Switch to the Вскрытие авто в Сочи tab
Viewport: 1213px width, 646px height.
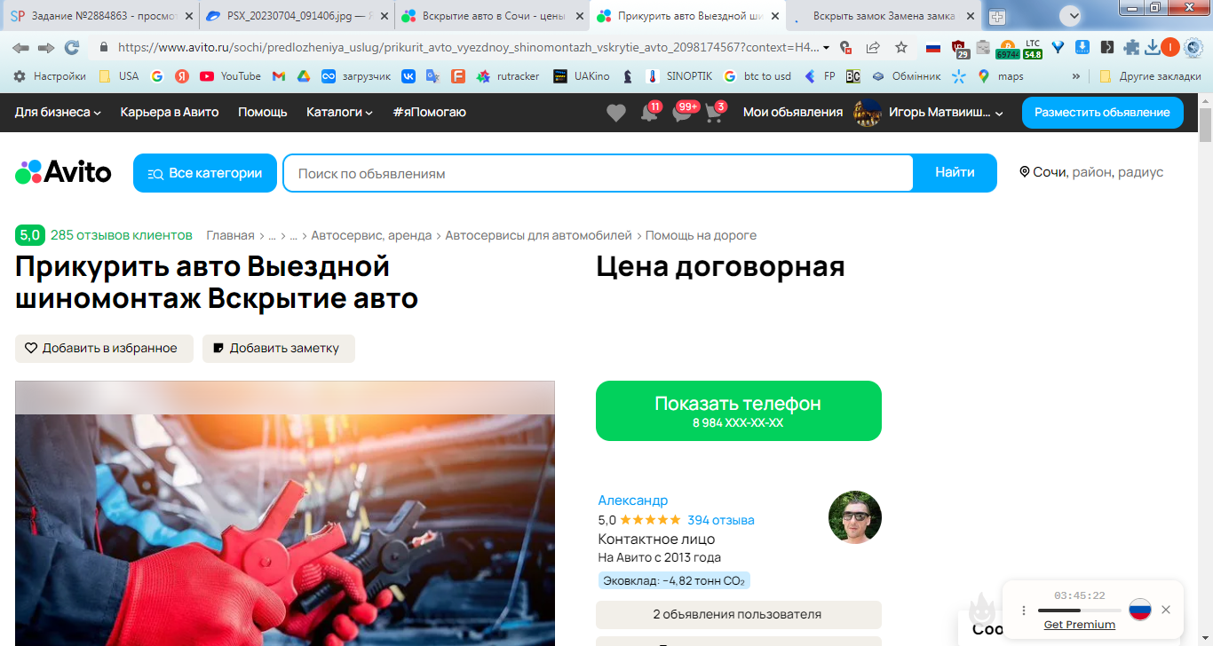493,16
